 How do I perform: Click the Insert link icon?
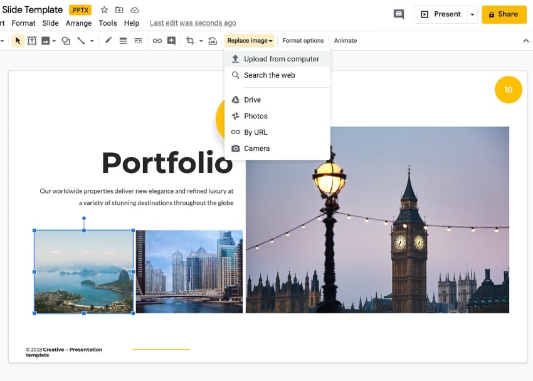[x=157, y=41]
